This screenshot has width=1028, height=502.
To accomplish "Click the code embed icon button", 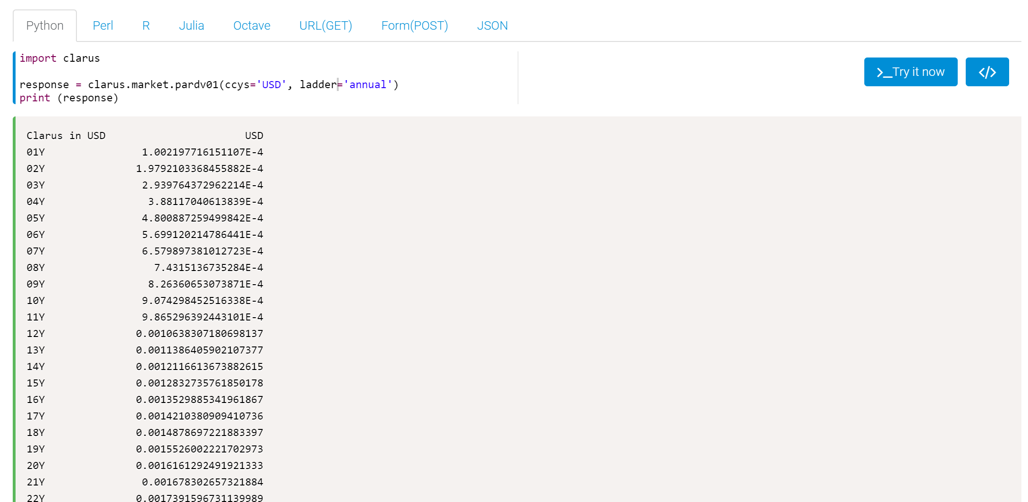I will [x=987, y=72].
